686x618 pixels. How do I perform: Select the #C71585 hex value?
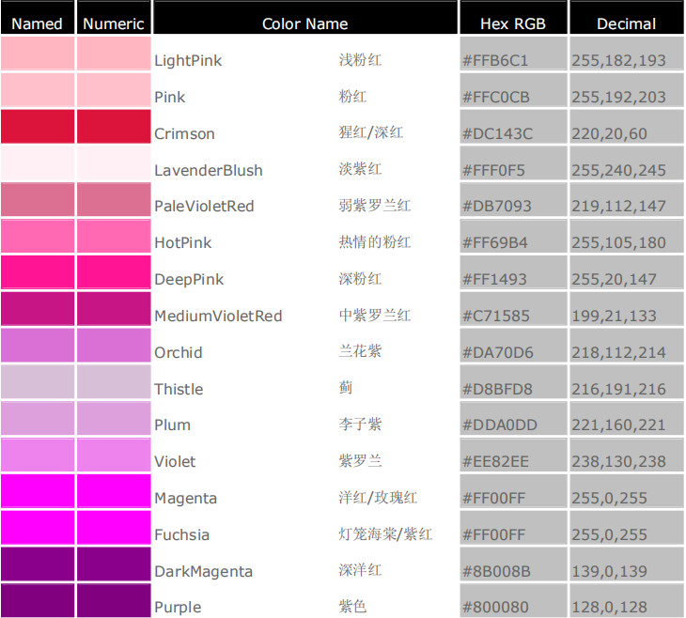point(496,316)
